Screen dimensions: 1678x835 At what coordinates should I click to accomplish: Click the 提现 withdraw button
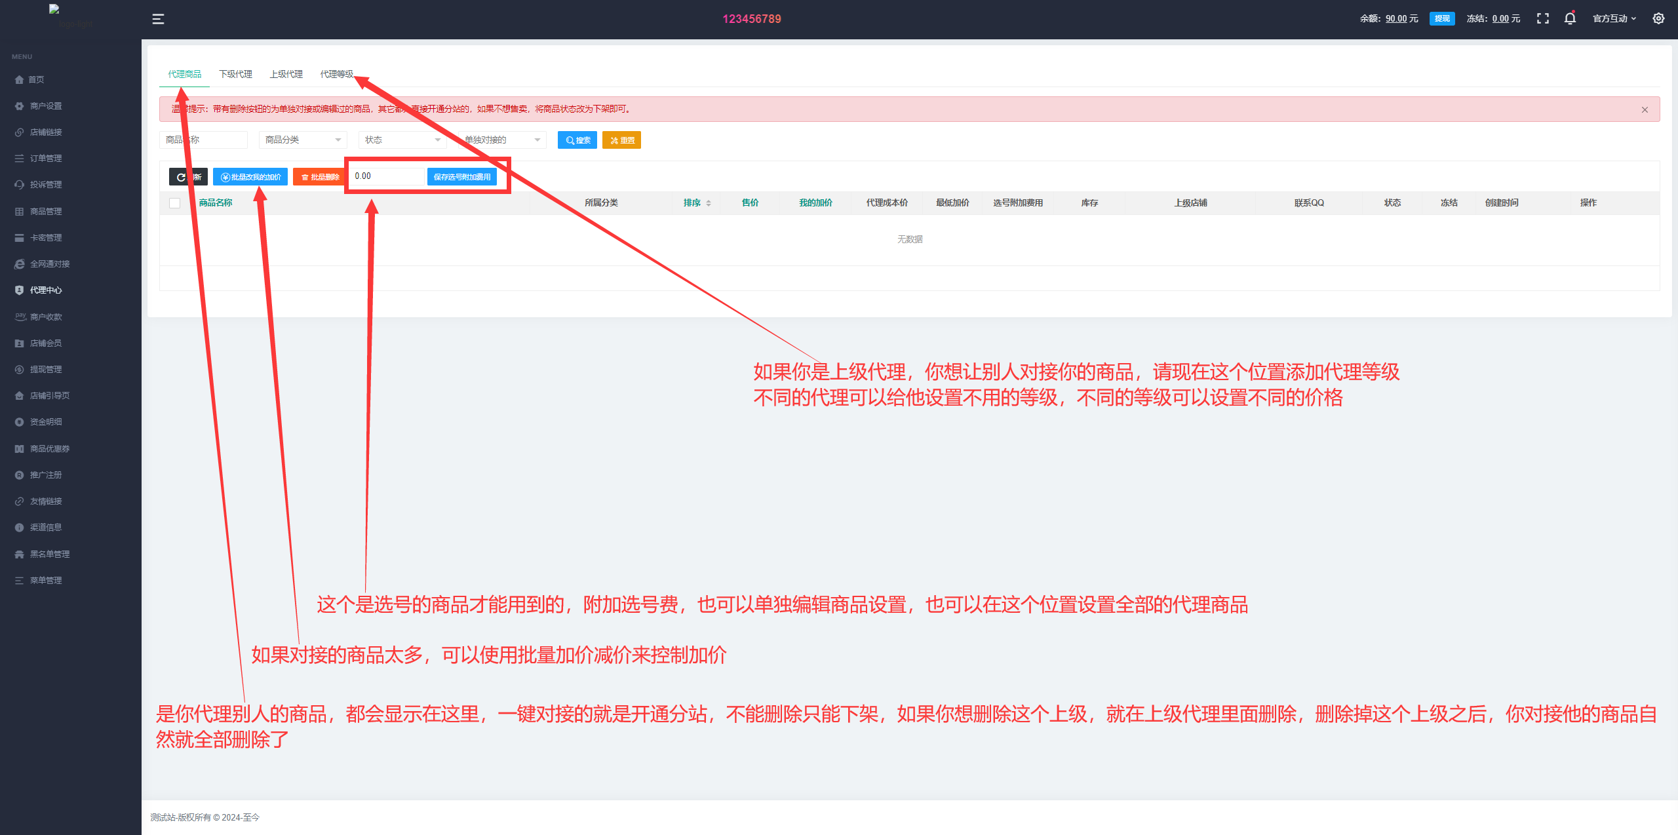[x=1442, y=18]
